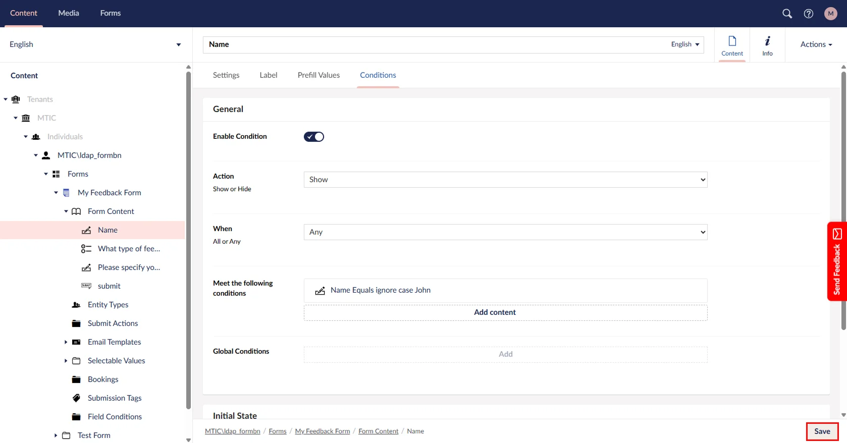Open the Action Show dropdown

tap(505, 180)
